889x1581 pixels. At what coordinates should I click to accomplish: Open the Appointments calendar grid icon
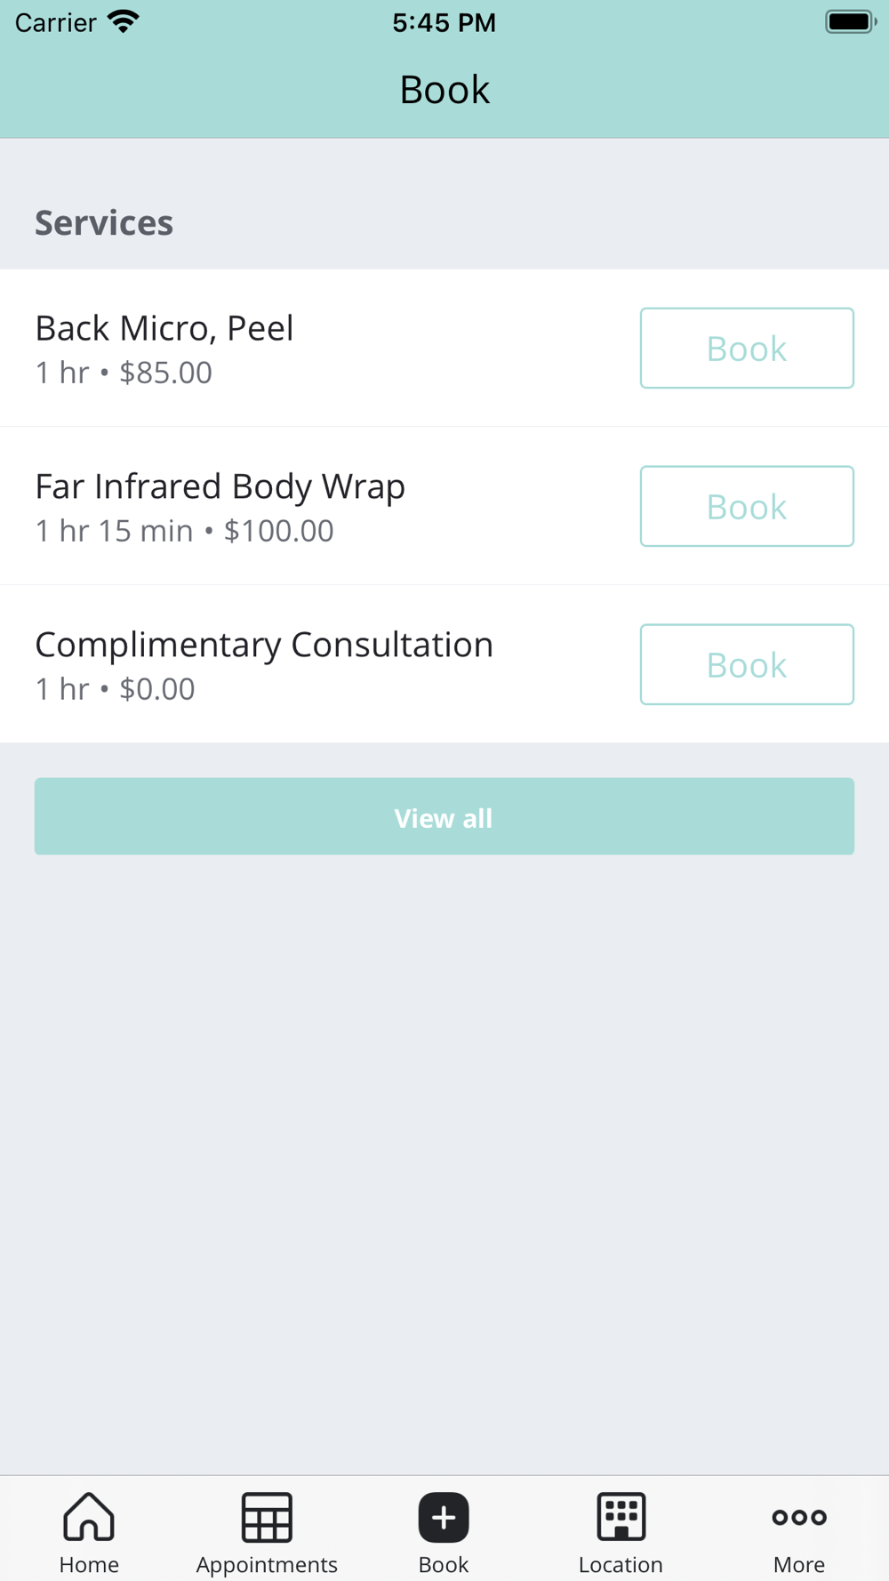[x=267, y=1516]
